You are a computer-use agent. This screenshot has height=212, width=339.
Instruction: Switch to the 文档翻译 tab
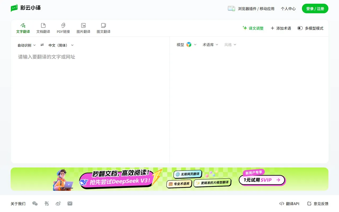pos(43,28)
